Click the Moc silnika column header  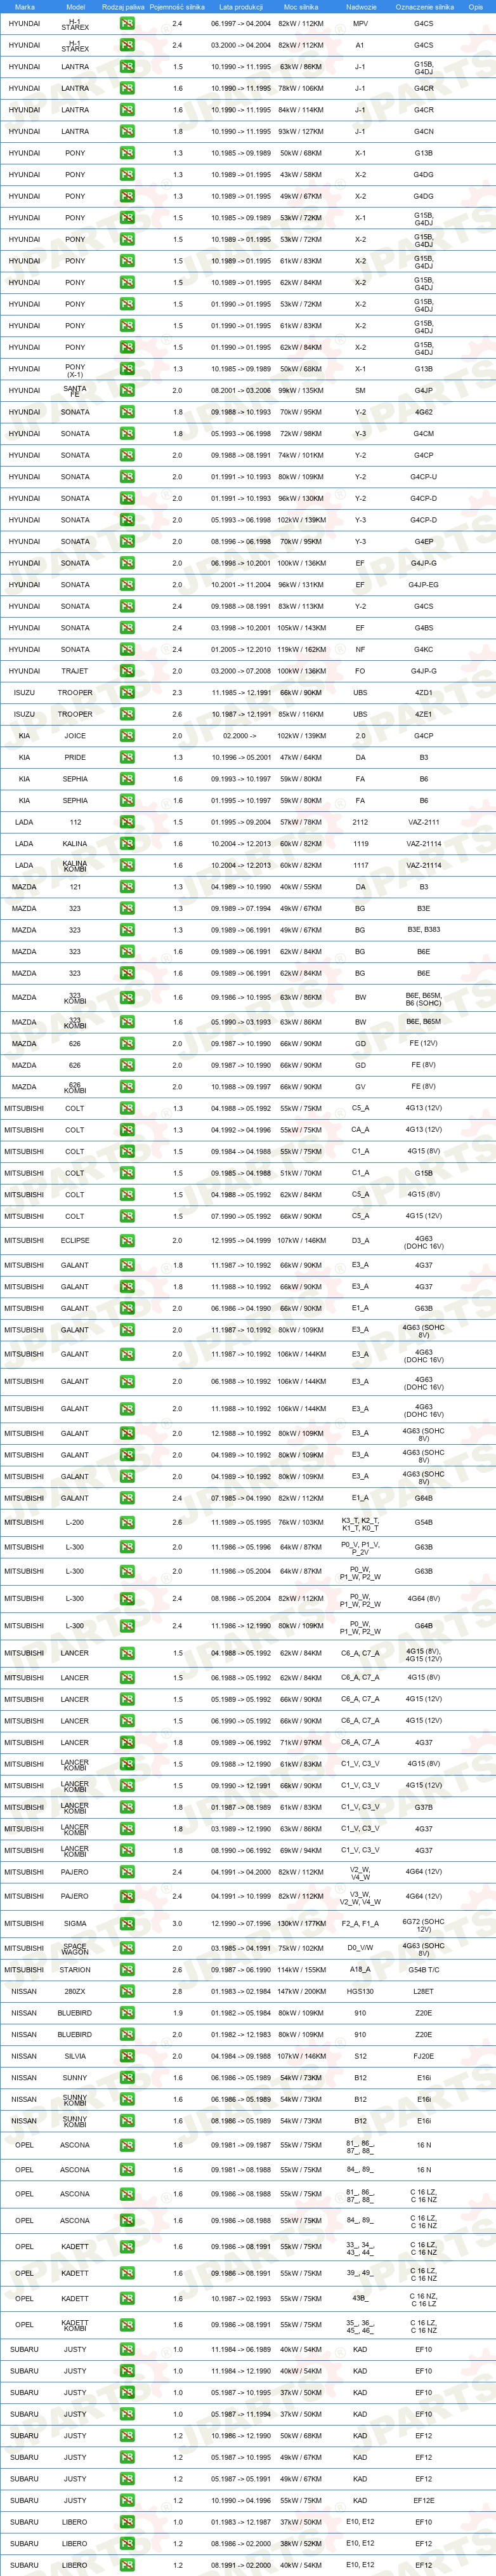click(301, 7)
